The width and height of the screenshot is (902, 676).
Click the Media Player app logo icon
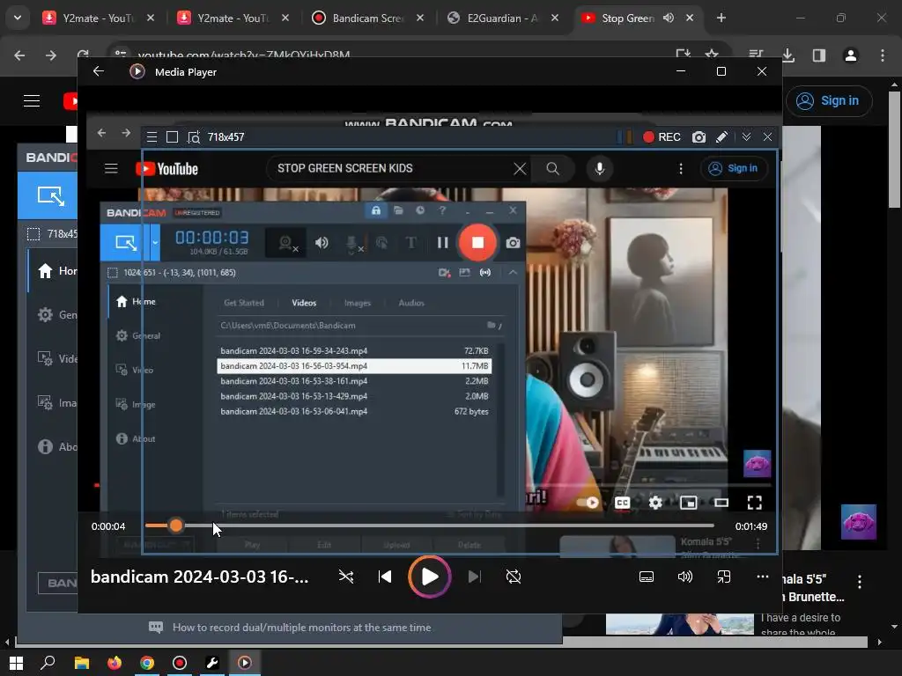tap(137, 71)
